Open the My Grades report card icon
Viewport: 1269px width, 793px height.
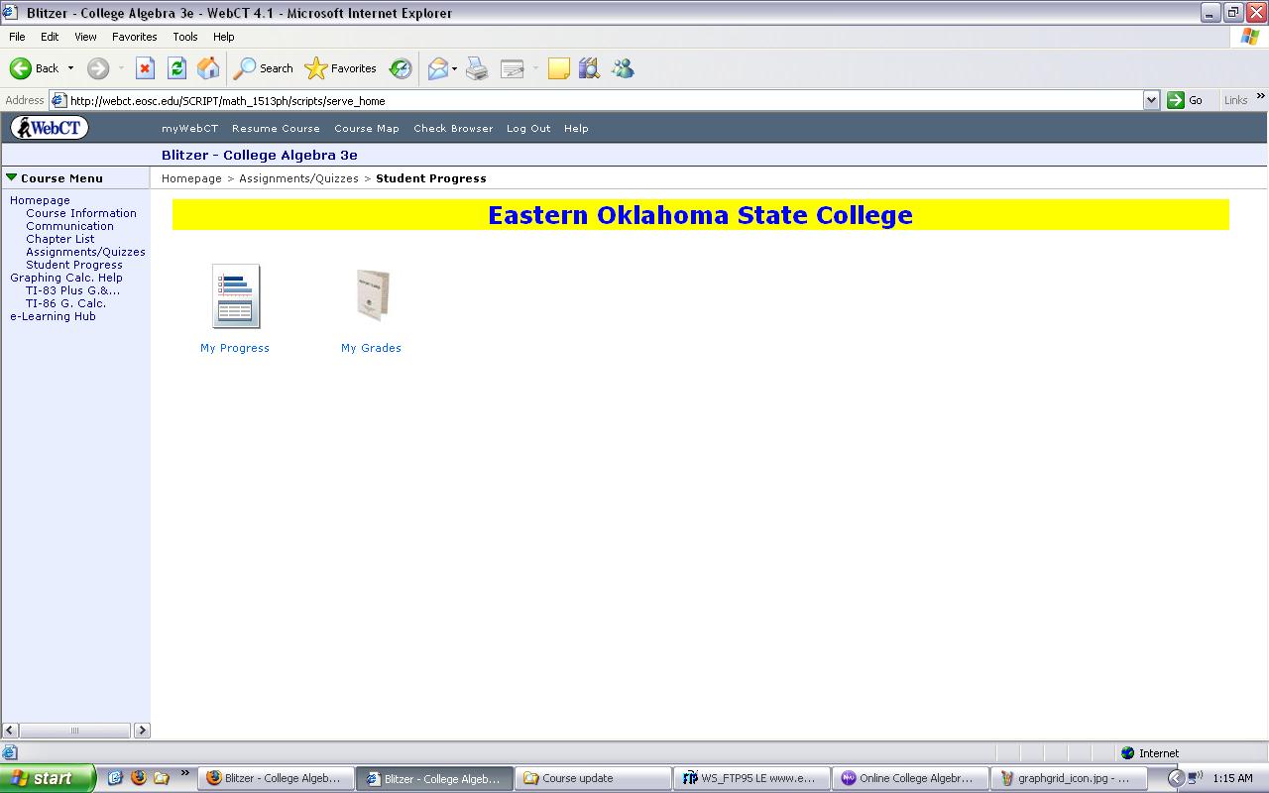(373, 294)
